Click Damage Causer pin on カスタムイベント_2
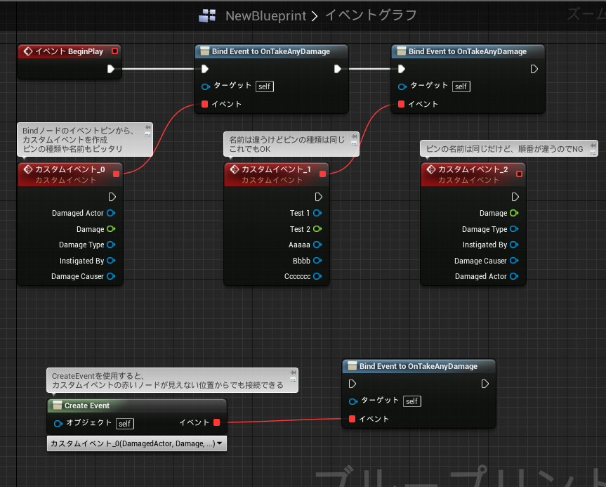The image size is (606, 487). (x=514, y=260)
